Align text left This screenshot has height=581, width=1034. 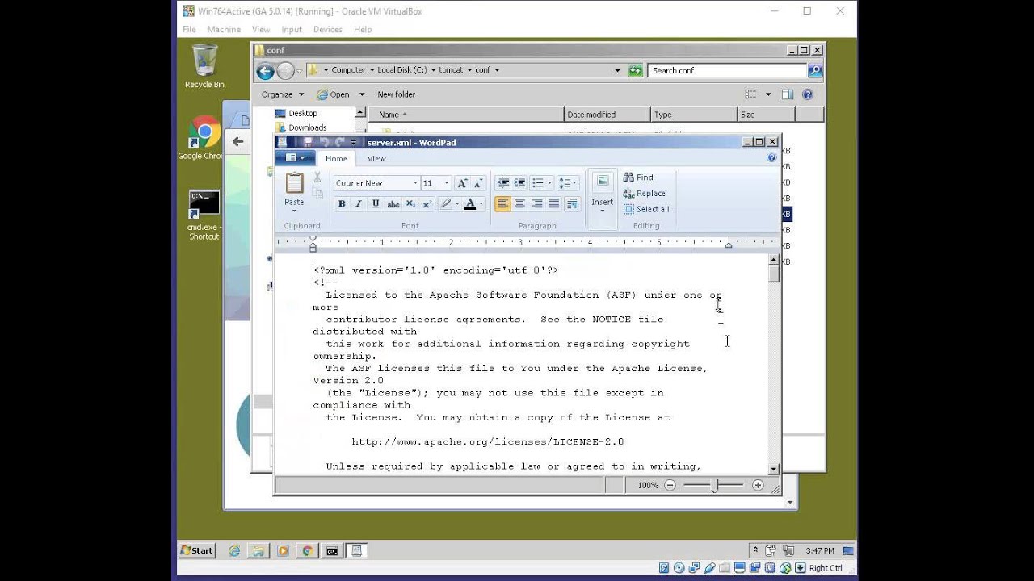point(502,204)
